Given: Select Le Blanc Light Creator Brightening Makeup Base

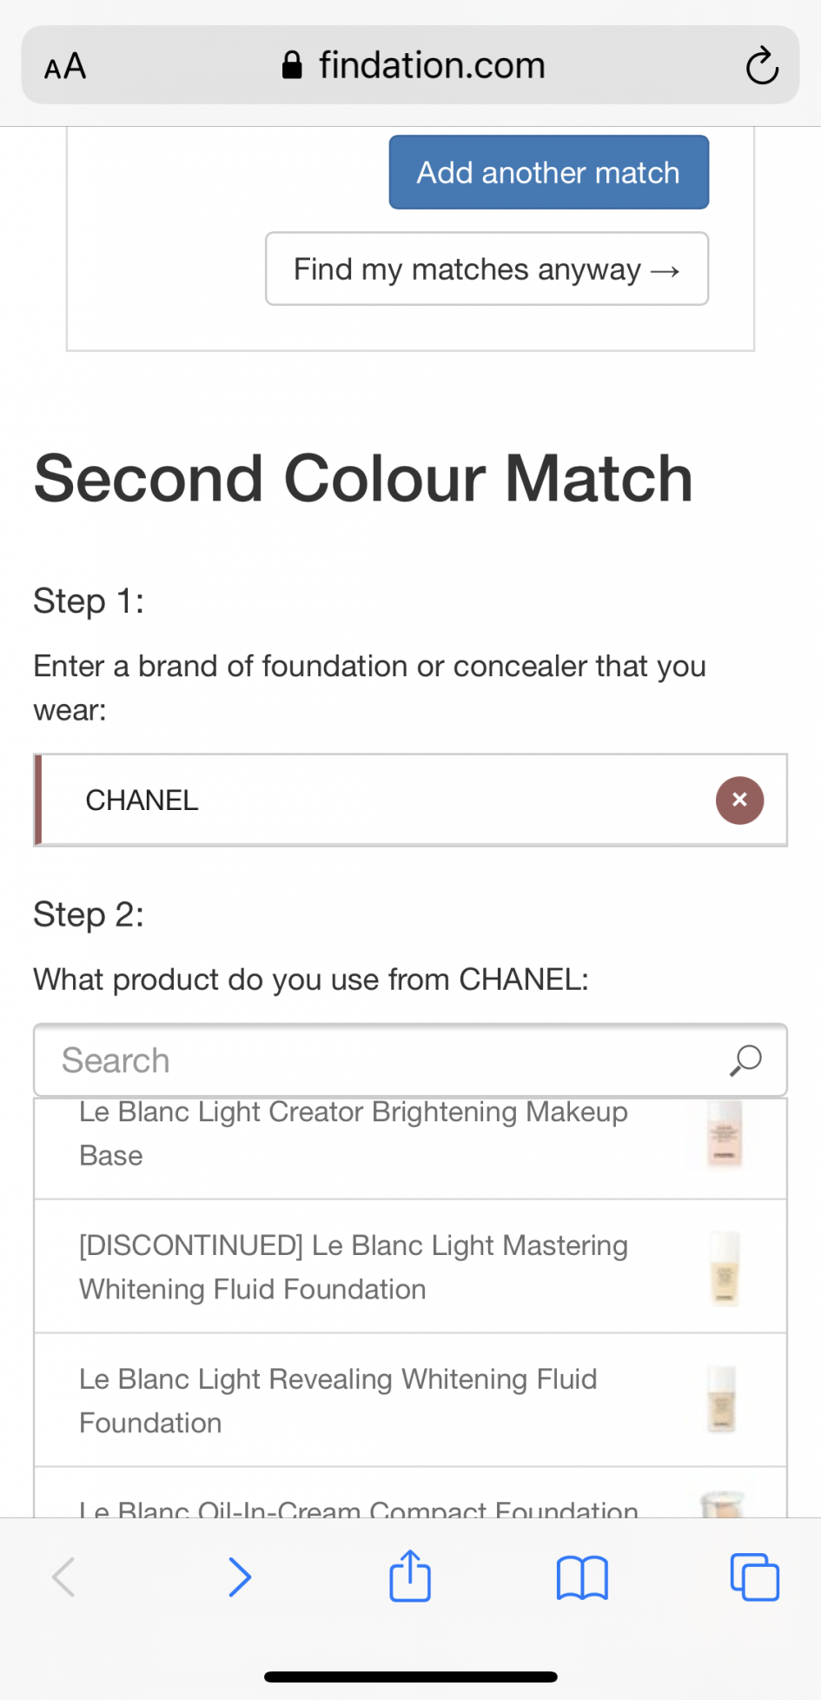Looking at the screenshot, I should coord(353,1134).
